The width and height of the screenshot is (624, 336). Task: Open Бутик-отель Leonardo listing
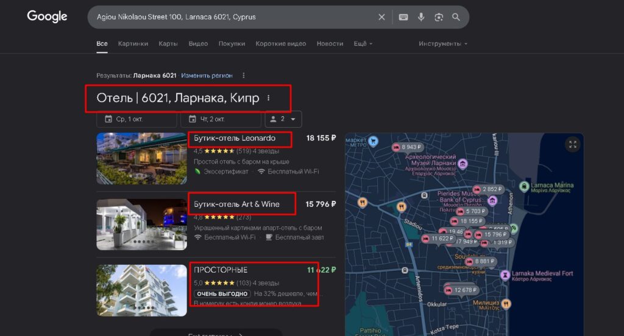pyautogui.click(x=235, y=138)
